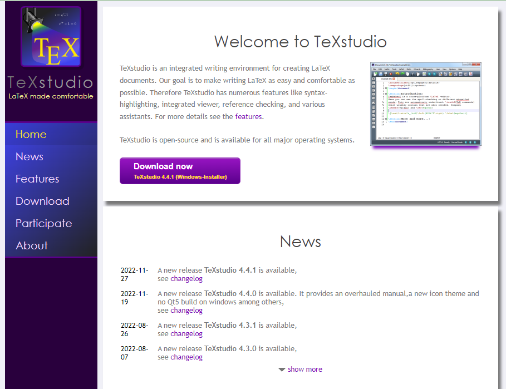Click the "Welcome to TeXstudio" heading
The image size is (506, 389).
301,42
